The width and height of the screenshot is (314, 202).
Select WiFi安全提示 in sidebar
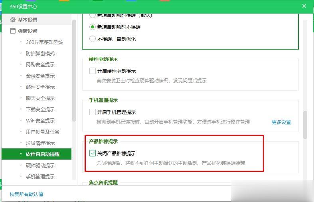40,120
